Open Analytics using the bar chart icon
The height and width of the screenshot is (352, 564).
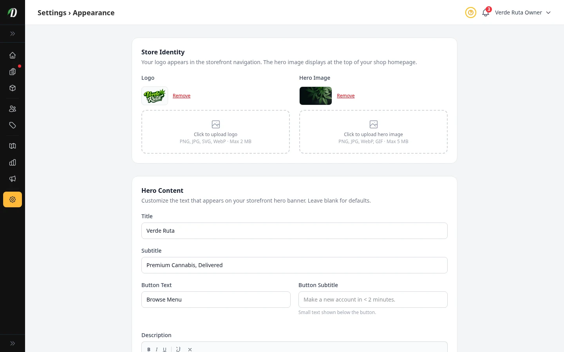click(13, 162)
